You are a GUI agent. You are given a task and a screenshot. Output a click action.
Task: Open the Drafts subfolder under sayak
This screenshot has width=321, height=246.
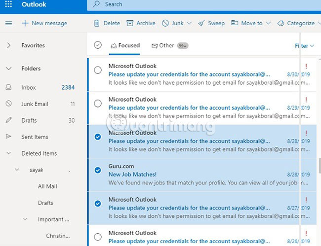(45, 203)
